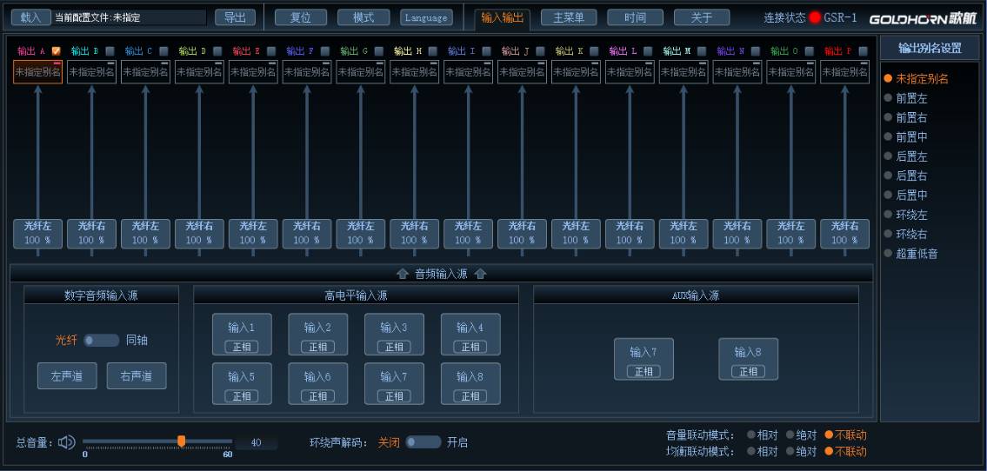Click 光纤右 100% source under 输出 J
The image size is (987, 471).
click(x=522, y=233)
